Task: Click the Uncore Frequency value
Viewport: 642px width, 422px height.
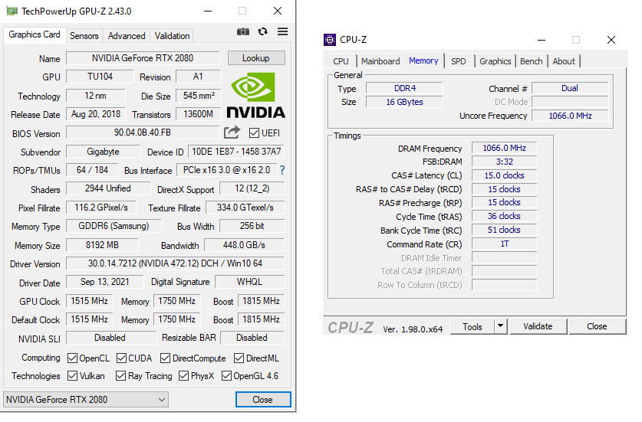Action: [570, 116]
